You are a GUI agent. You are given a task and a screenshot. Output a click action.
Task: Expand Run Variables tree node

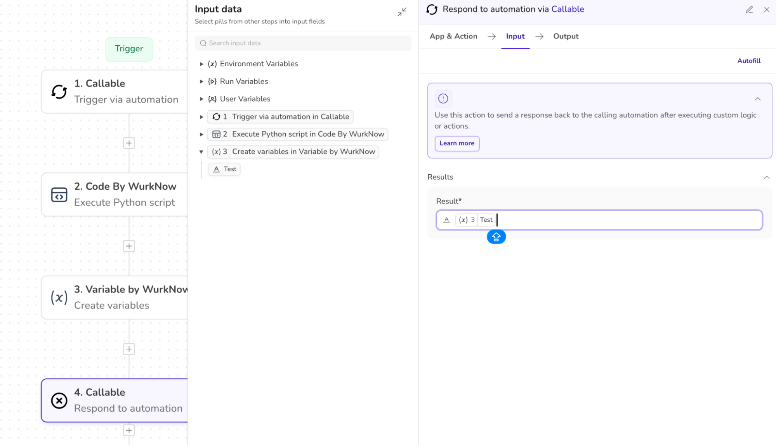[x=201, y=82]
